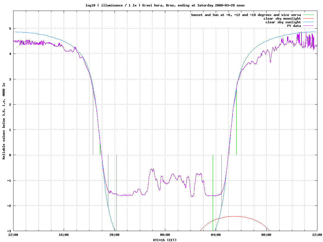Screen dimensions: 323x242
Task: Click the green legend line sample
Action: click(x=308, y=15)
